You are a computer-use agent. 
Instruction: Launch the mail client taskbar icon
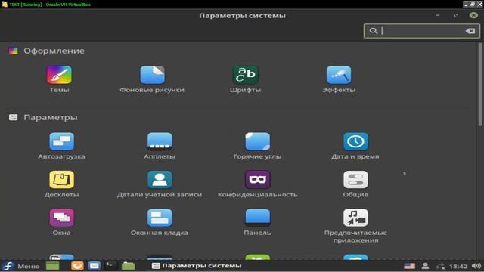94,266
